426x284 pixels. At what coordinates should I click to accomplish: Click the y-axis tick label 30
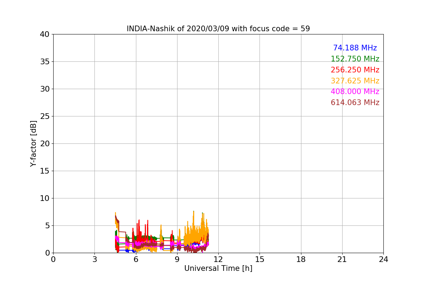45,89
